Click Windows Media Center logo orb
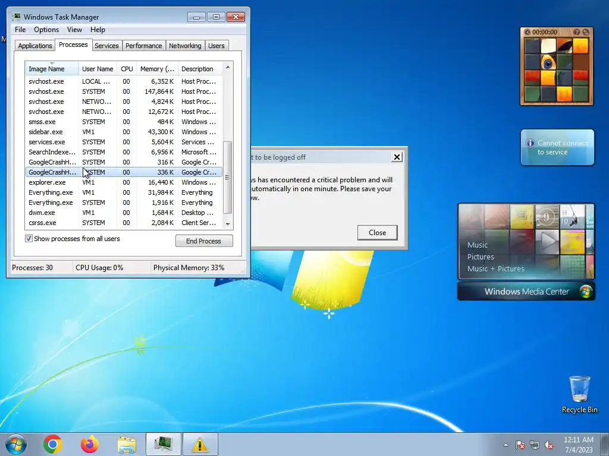This screenshot has width=609, height=456. pos(586,291)
